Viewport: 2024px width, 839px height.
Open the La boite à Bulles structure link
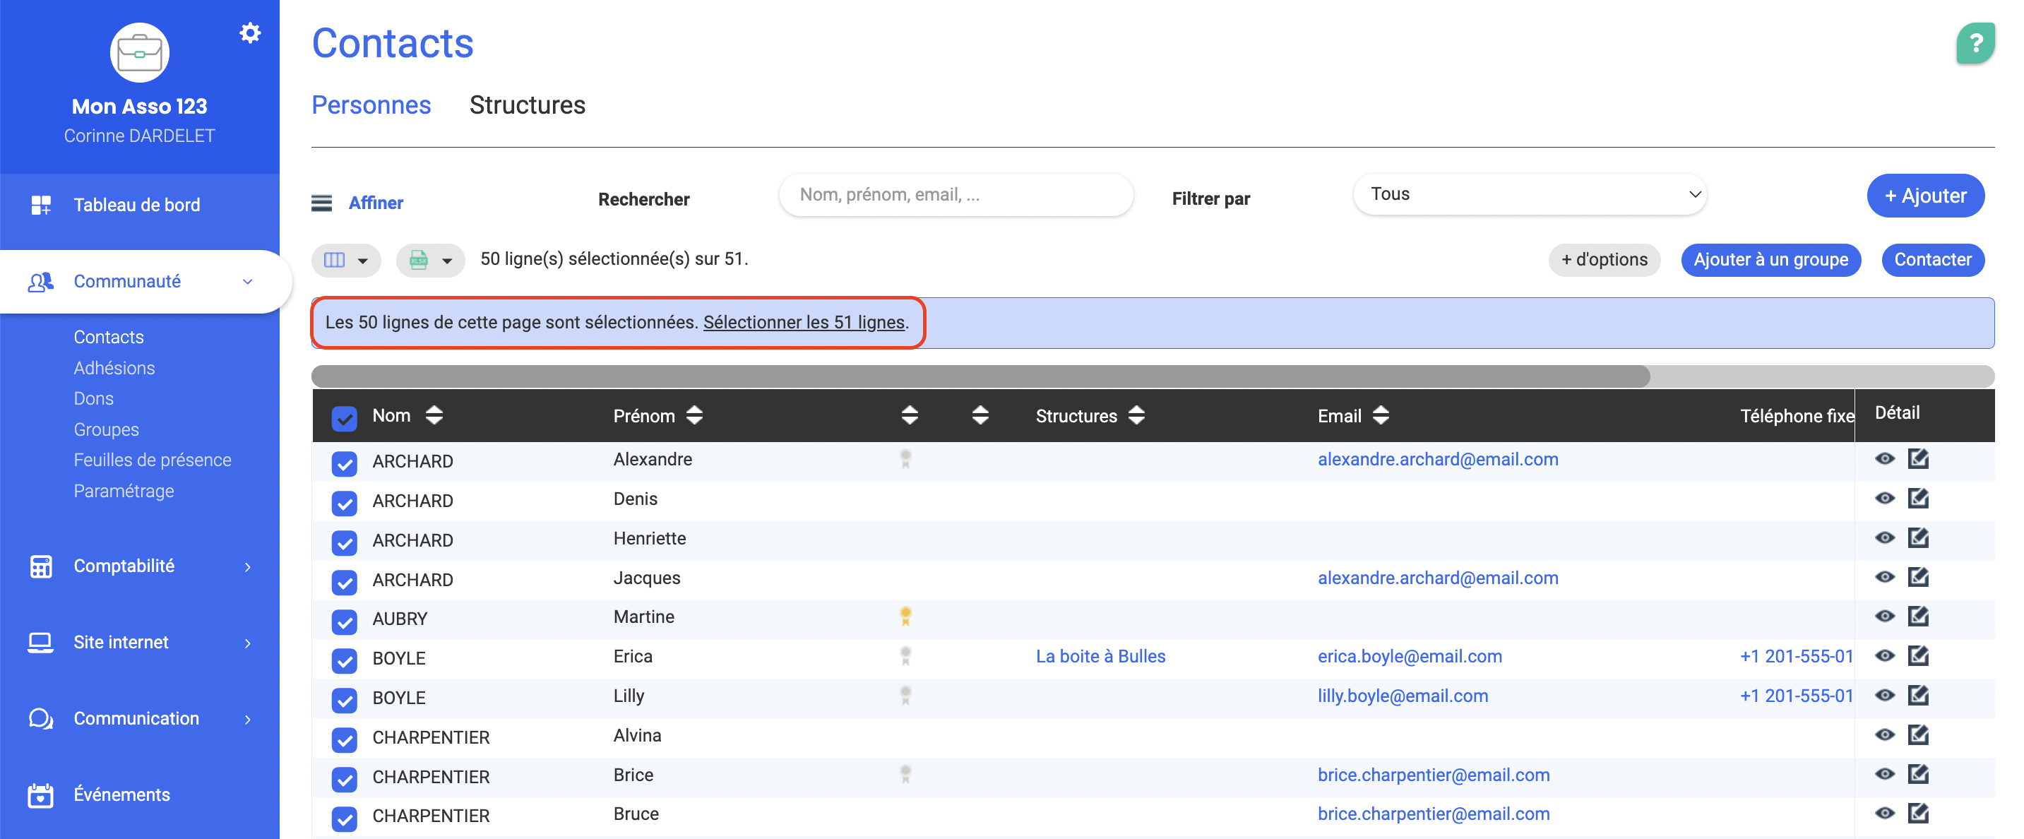[x=1101, y=656]
